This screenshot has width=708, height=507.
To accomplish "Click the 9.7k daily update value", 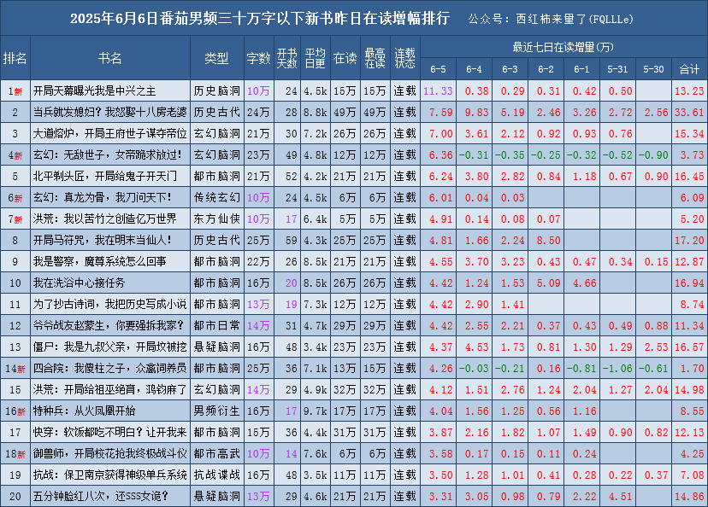I will pos(316,411).
